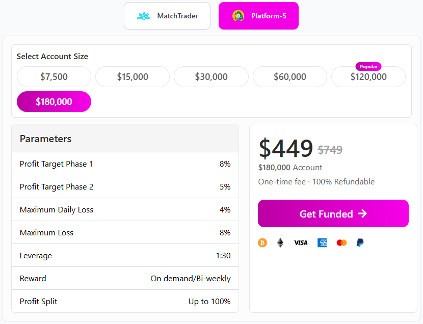Switch to the Platform-5 tab

click(258, 16)
